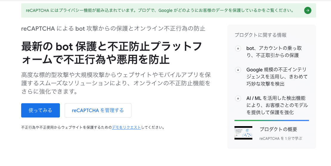Jump to "Google 規模の不正インテリジェンス" section link

(x=277, y=77)
